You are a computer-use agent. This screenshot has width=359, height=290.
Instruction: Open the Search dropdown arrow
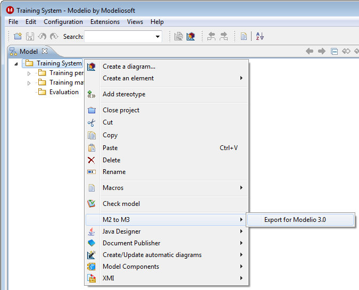coord(157,37)
